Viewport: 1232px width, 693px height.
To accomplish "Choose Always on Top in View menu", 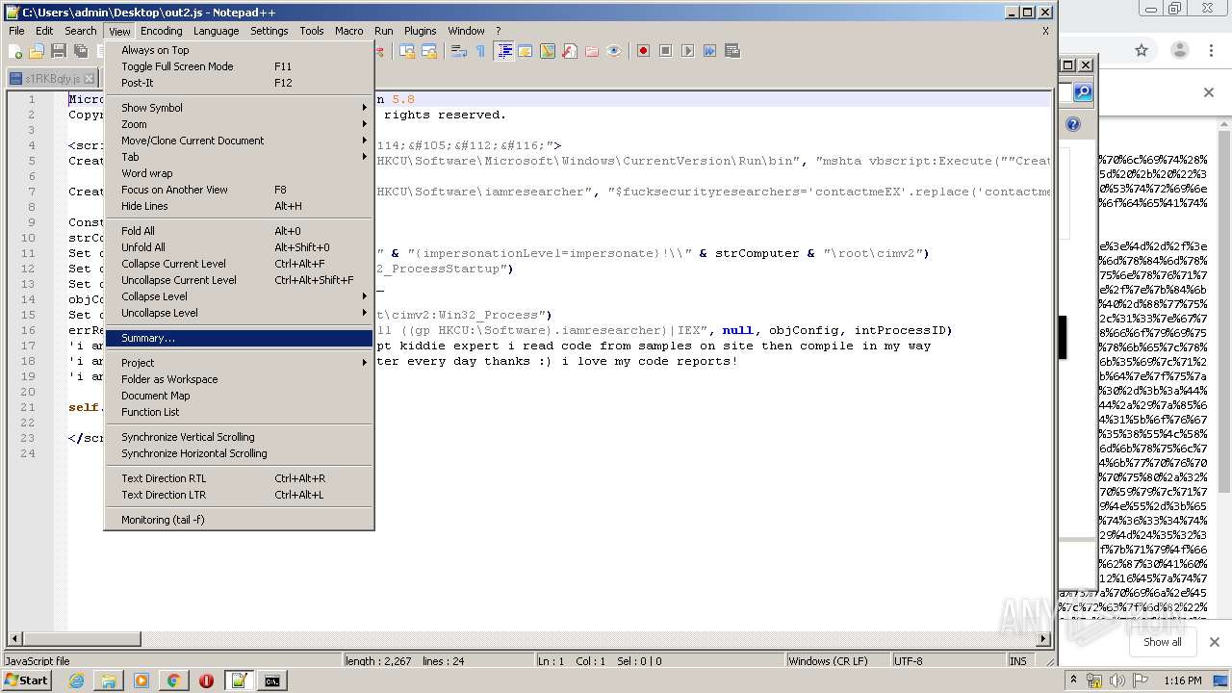I will coord(239,50).
